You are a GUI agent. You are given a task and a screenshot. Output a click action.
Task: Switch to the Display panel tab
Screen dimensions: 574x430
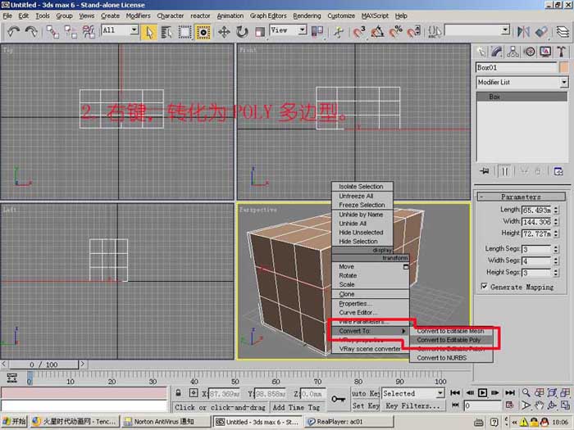click(x=545, y=52)
